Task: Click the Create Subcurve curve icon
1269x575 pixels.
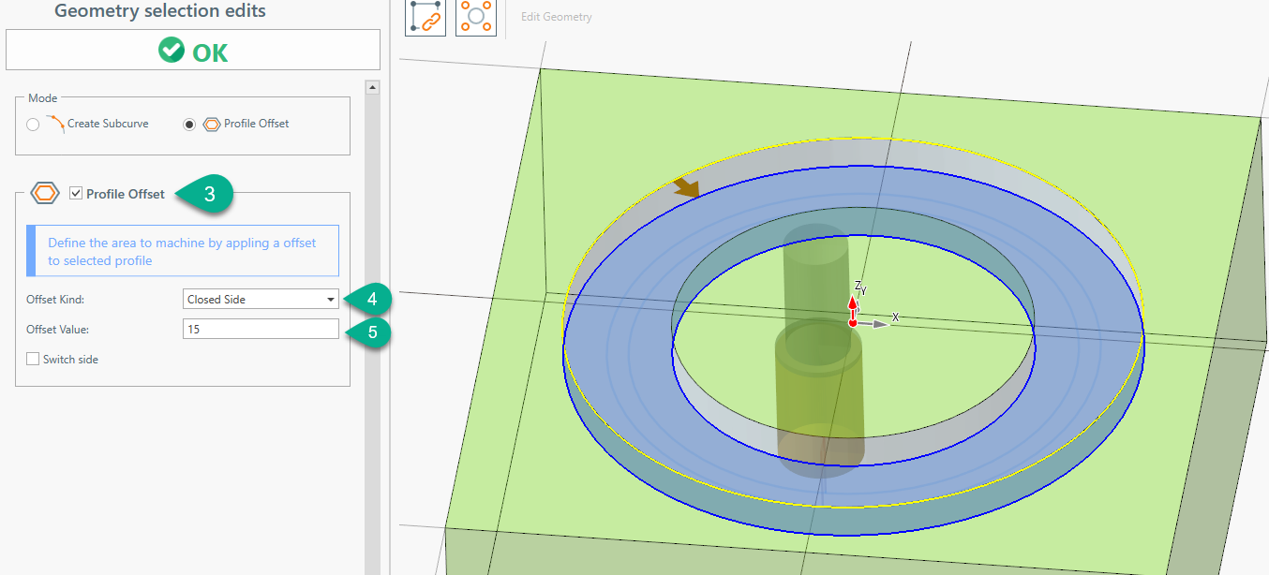Action: [x=55, y=123]
